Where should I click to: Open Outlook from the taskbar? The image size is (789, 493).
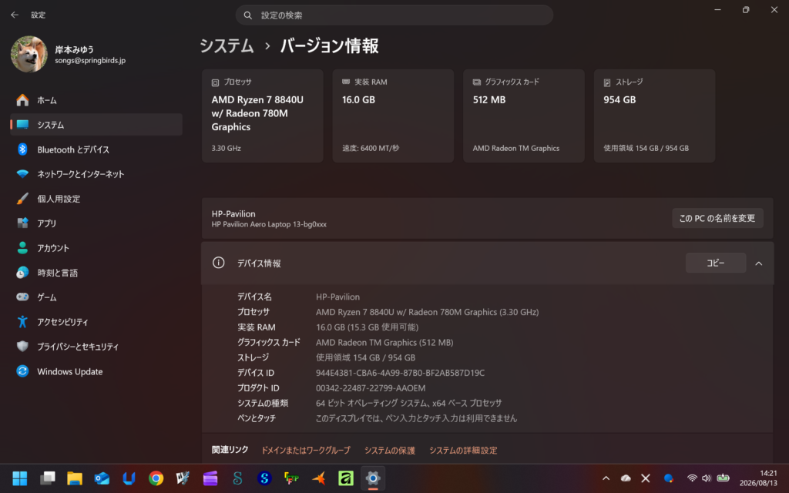click(102, 478)
